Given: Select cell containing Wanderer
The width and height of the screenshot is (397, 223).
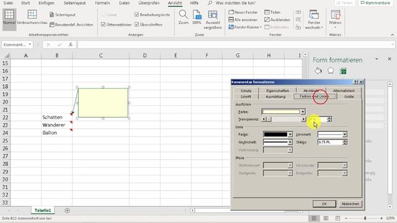Looking at the screenshot, I should click(56, 125).
